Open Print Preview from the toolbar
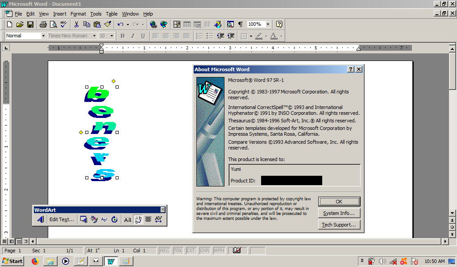Image resolution: width=457 pixels, height=267 pixels. pos(54,24)
